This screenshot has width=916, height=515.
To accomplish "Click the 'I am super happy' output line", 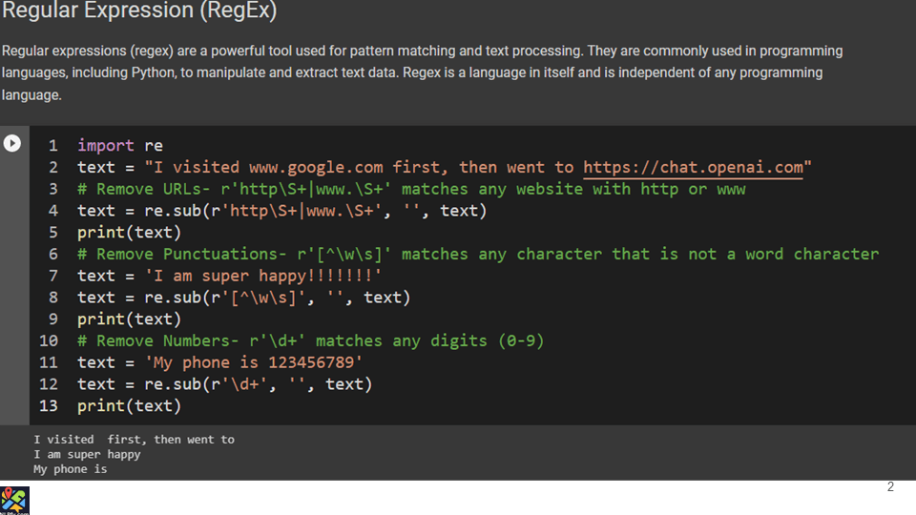I will (x=87, y=455).
